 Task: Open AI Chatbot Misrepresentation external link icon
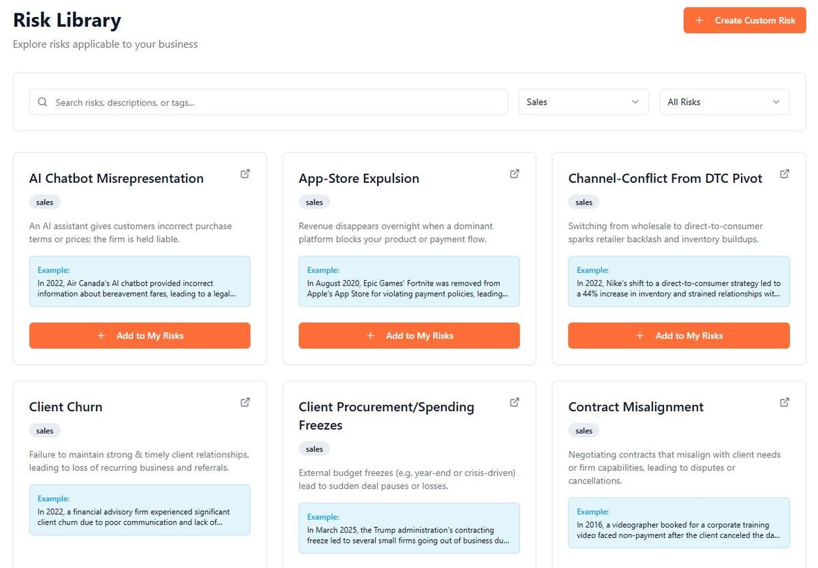pos(245,174)
